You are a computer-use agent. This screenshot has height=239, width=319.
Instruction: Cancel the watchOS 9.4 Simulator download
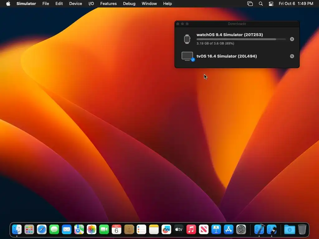[292, 39]
